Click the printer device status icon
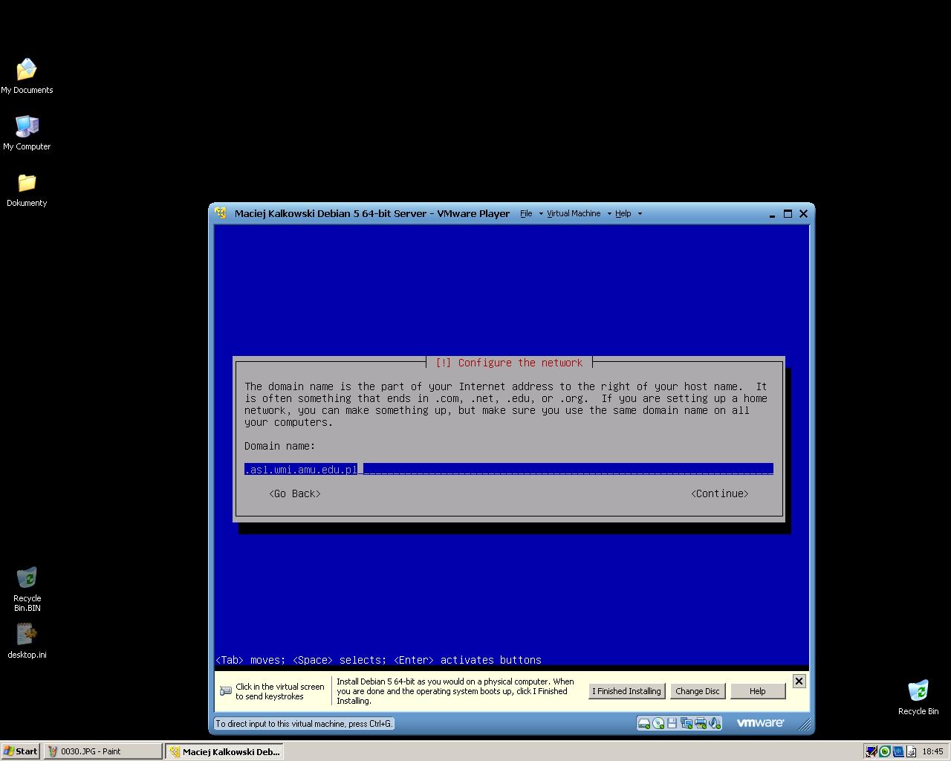This screenshot has width=951, height=761. [x=700, y=723]
